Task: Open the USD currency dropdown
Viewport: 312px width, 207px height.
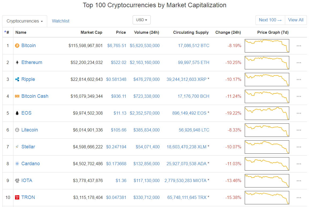Action: pyautogui.click(x=142, y=20)
